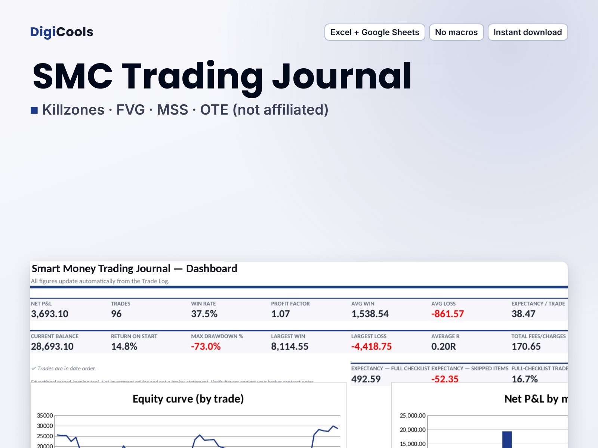Click the Smart Money Trading Journal — Dashboard title
Viewport: 598px width, 448px height.
click(x=135, y=268)
